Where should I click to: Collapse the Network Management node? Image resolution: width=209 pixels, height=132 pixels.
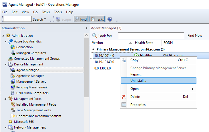[5, 128]
